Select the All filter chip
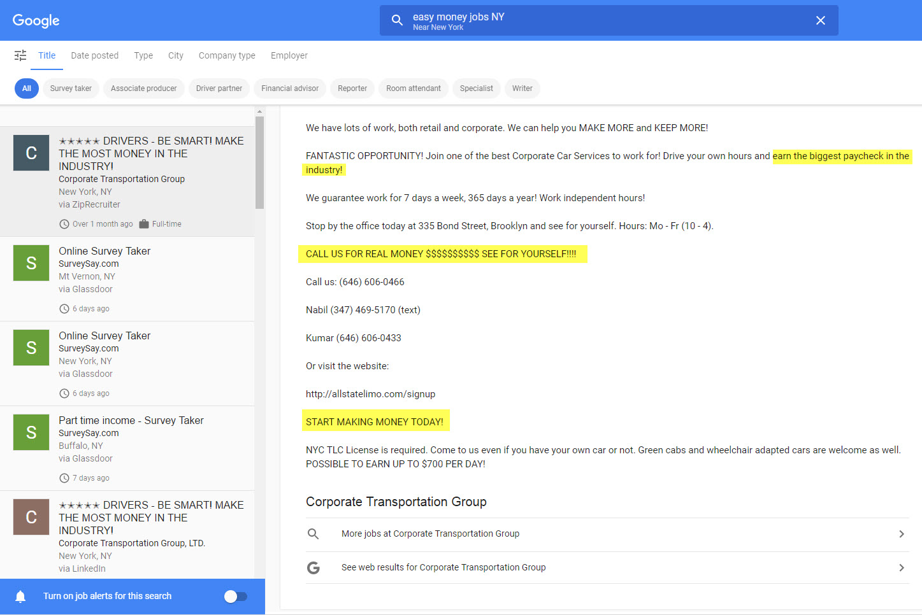Viewport: 922px width, 615px height. pyautogui.click(x=27, y=88)
